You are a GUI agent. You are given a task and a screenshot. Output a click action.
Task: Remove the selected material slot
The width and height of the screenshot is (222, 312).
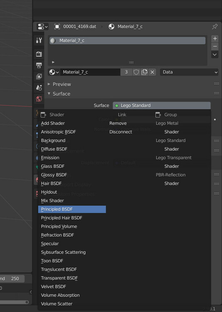(x=215, y=47)
